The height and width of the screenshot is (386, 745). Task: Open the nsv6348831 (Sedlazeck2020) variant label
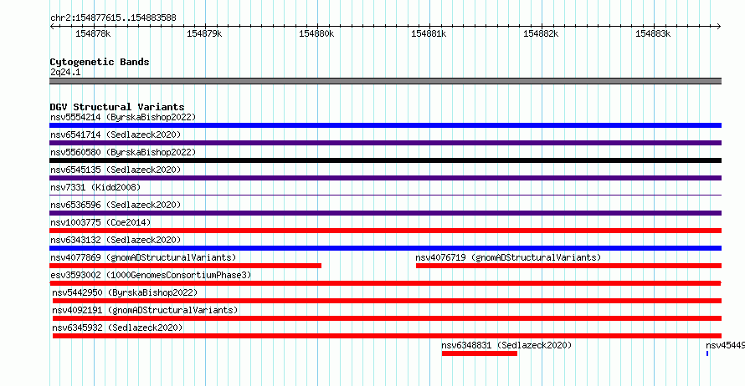pyautogui.click(x=506, y=345)
